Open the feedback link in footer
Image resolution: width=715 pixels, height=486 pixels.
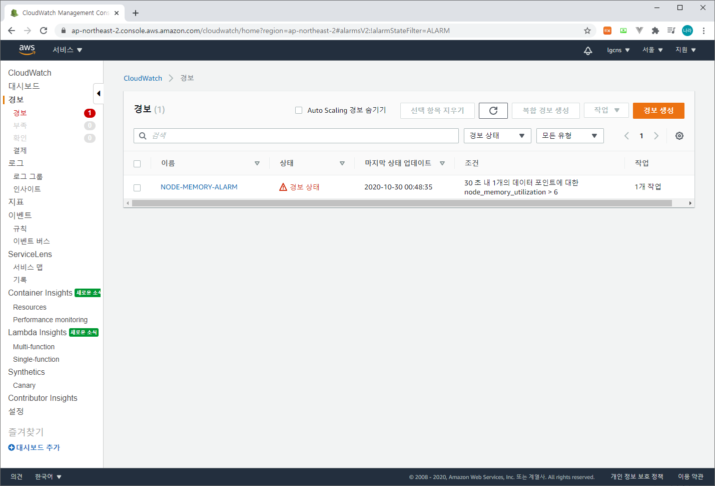pyautogui.click(x=17, y=476)
